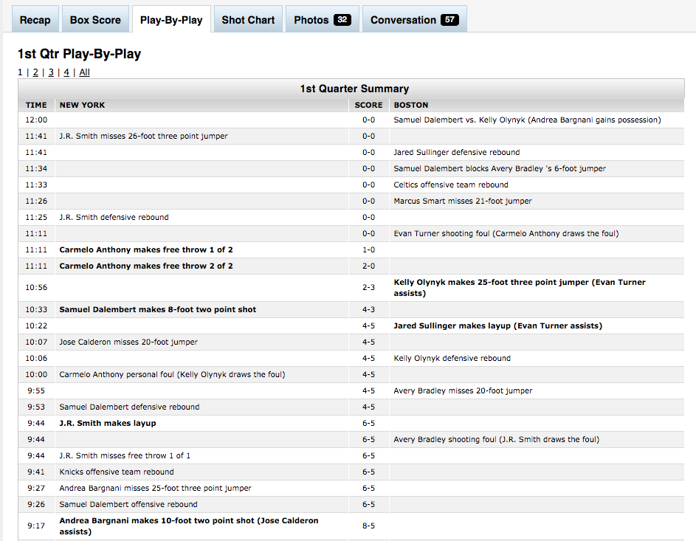696x541 pixels.
Task: Open the Shot Chart tab
Action: [248, 19]
